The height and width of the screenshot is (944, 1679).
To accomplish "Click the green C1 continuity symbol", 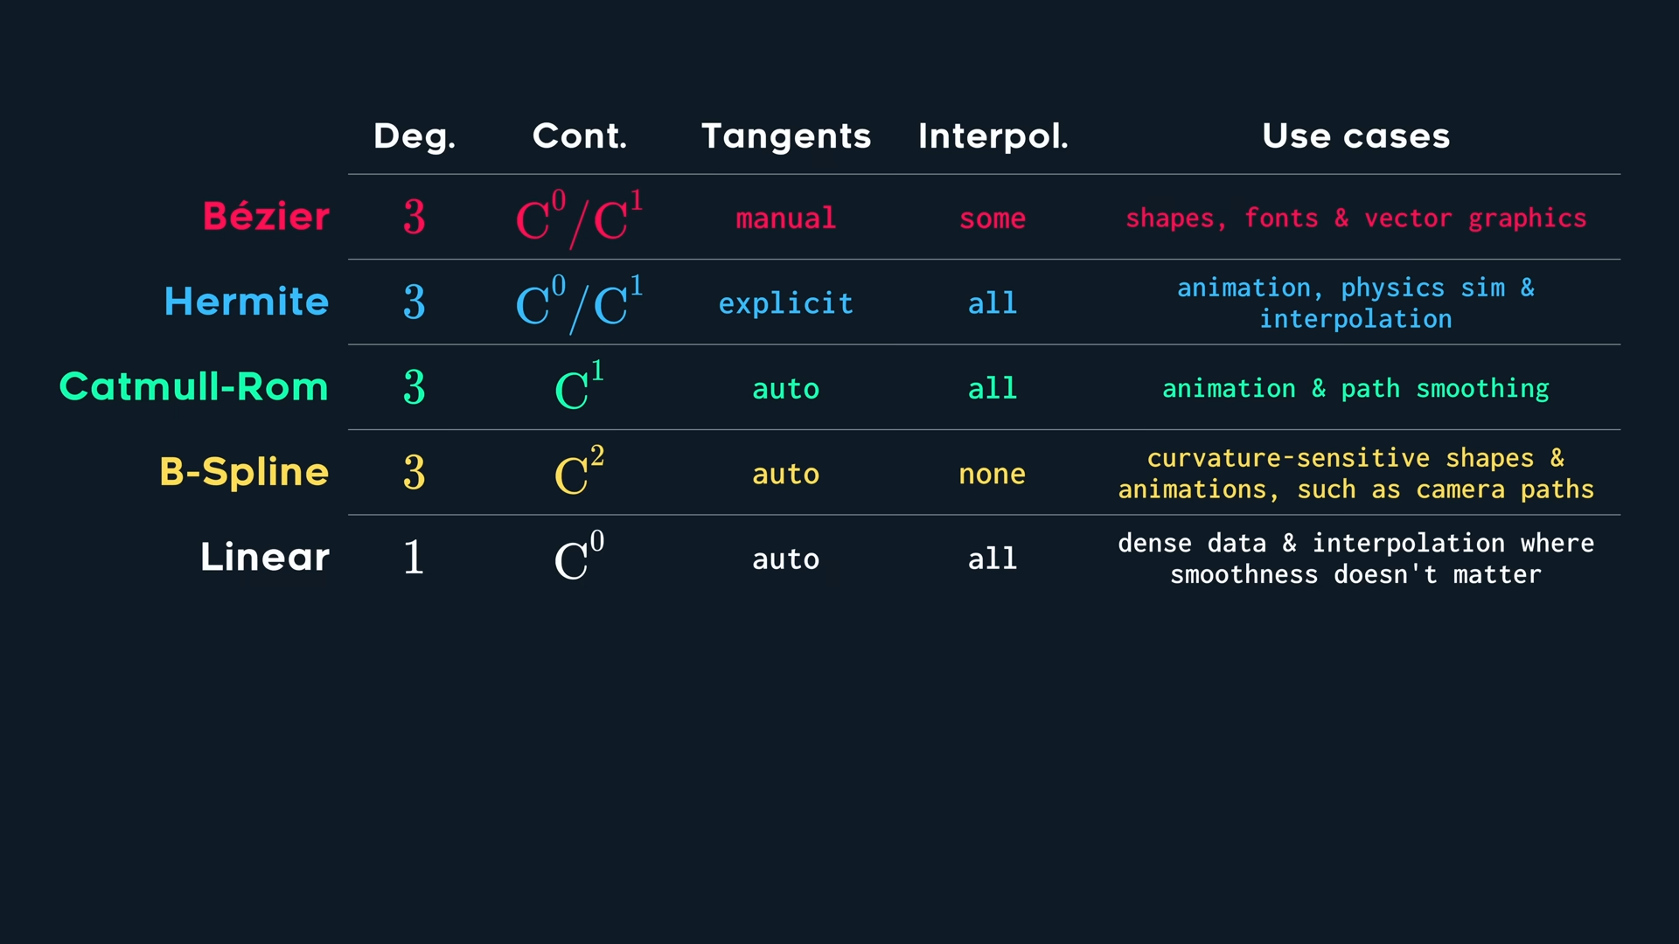I will [578, 386].
